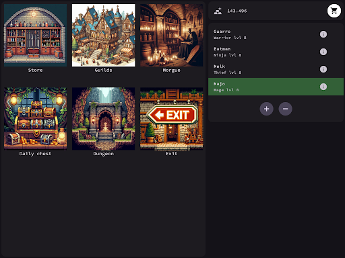Click the Morgue label
The width and height of the screenshot is (345, 258).
point(172,70)
